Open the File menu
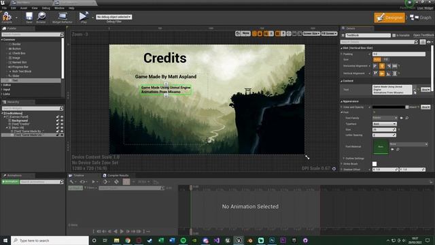The image size is (435, 245). point(5,8)
